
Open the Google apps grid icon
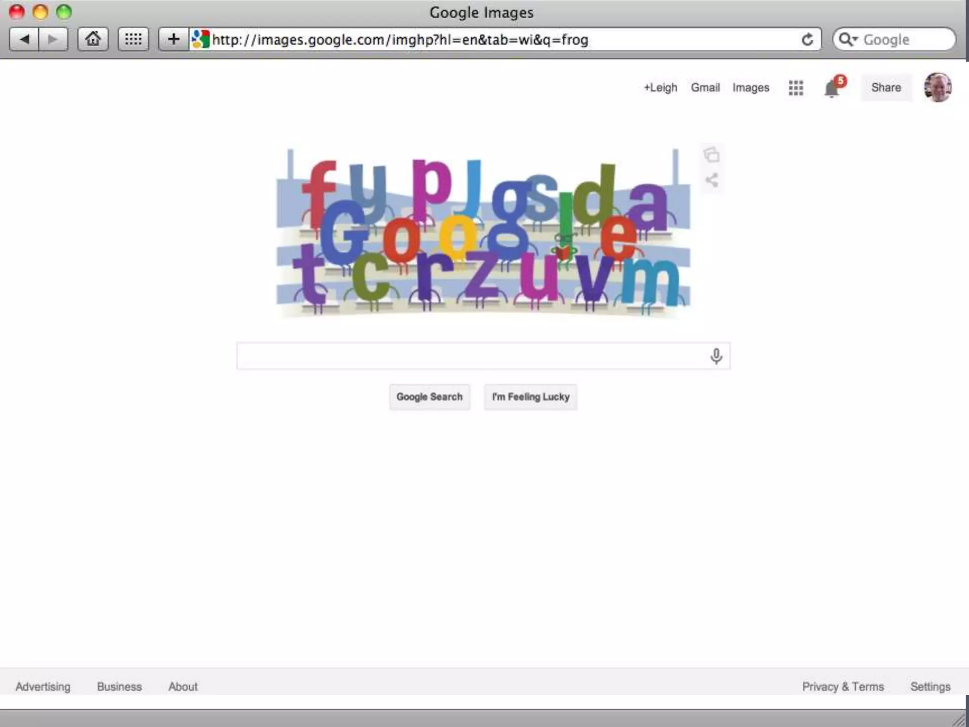796,88
